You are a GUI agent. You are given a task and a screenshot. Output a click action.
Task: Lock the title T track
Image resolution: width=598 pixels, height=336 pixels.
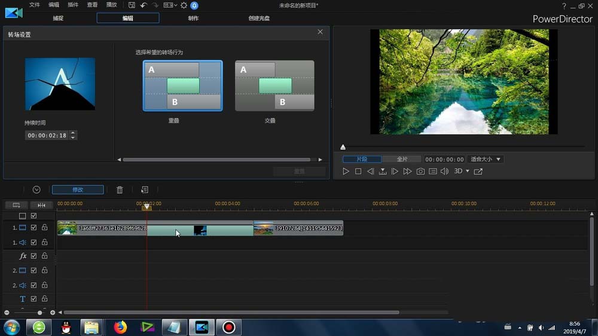coord(45,298)
